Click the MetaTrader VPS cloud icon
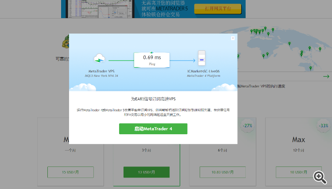 tap(99, 58)
